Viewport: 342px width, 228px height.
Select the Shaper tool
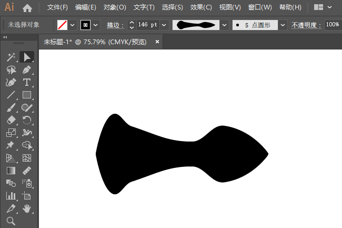(27, 108)
